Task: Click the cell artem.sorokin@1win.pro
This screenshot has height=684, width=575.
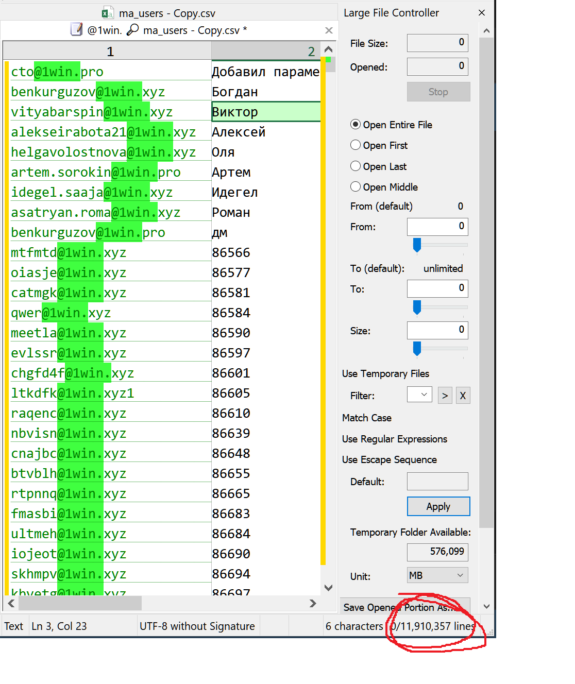Action: (110, 172)
